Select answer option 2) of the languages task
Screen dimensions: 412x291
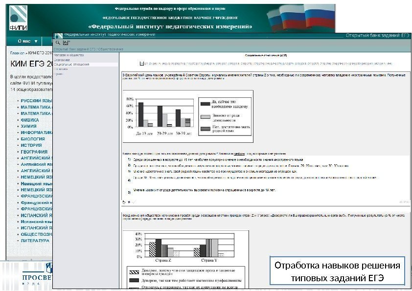(x=238, y=166)
